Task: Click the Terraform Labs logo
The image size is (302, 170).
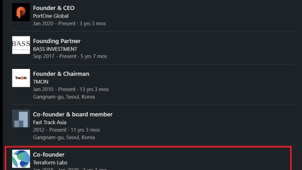Action: [21, 159]
